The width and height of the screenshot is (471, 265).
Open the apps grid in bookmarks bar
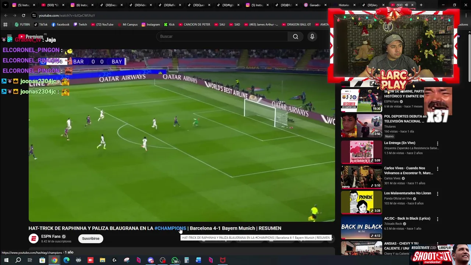coord(5,25)
